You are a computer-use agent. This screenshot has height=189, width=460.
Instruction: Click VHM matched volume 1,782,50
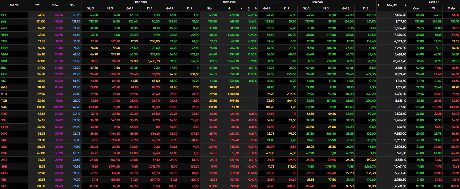(x=233, y=35)
